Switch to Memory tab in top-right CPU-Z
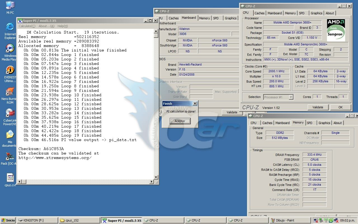The height and width of the screenshot is (224, 358). point(290,13)
